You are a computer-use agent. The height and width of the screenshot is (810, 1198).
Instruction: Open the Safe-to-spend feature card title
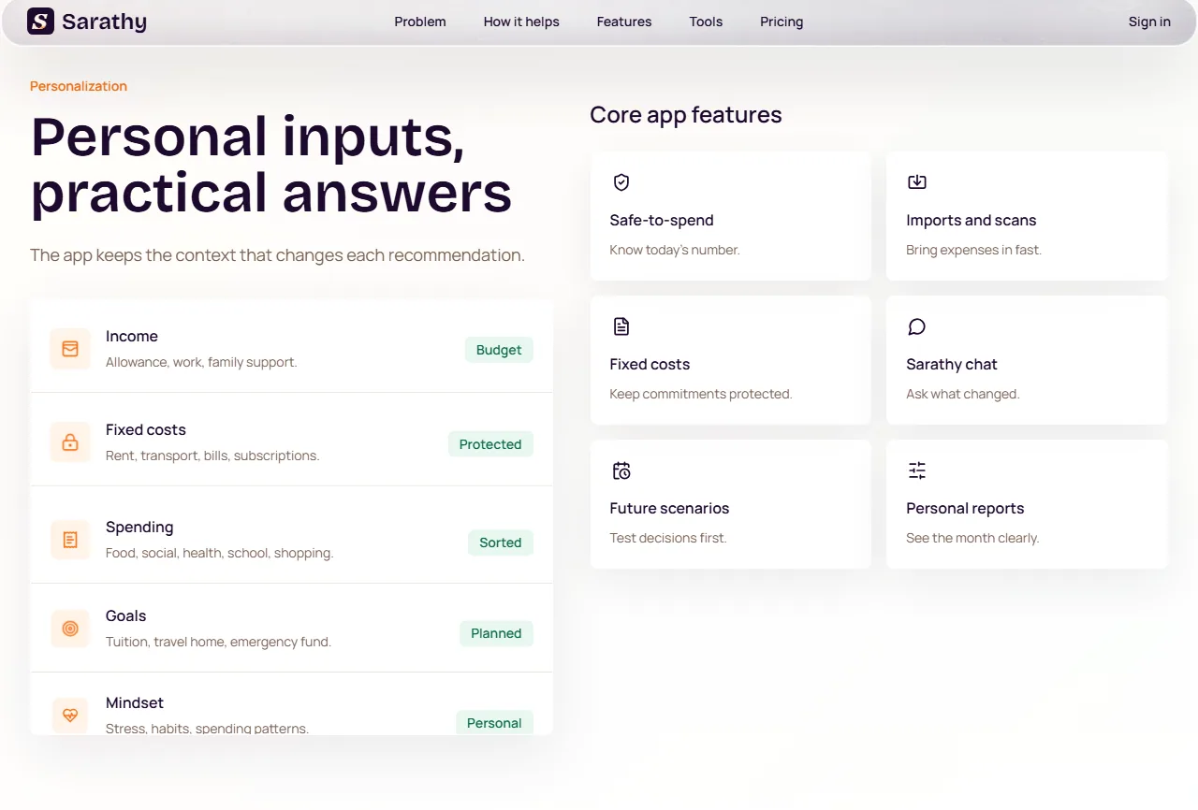pos(662,220)
